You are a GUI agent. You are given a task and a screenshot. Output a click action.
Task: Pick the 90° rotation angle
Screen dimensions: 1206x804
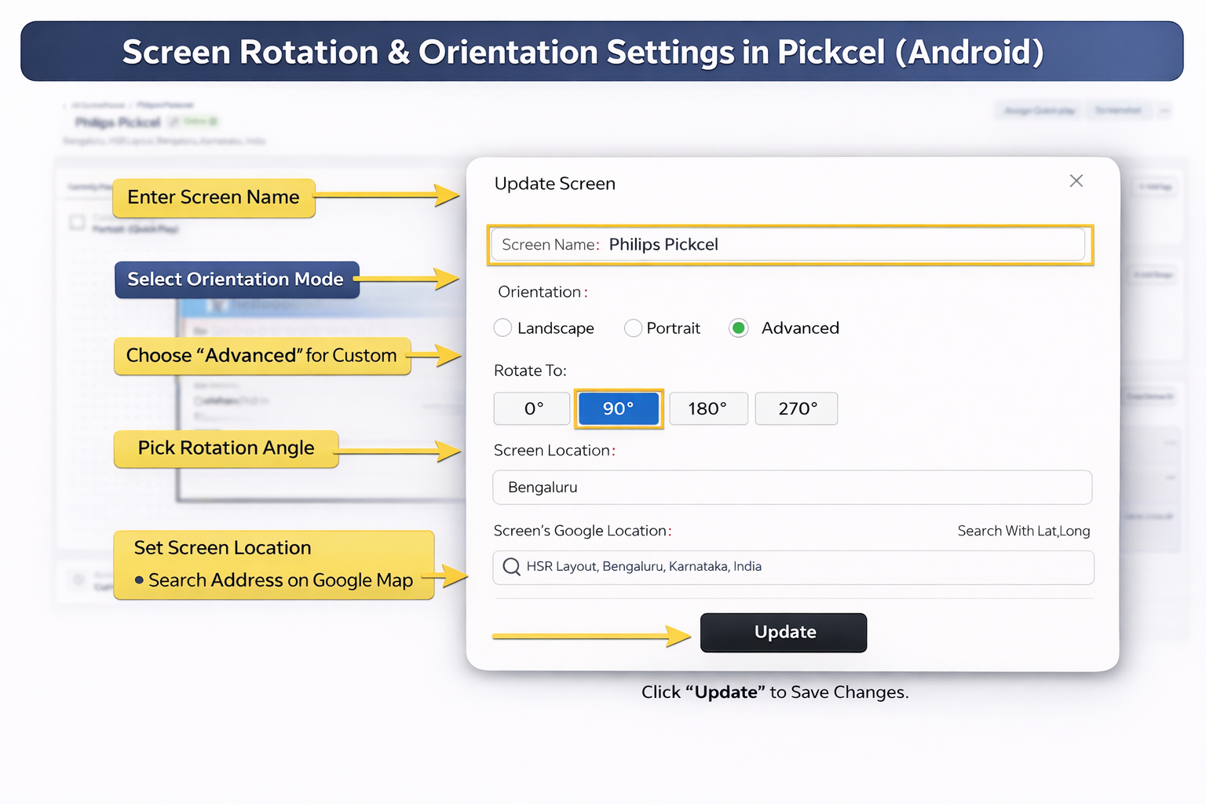click(619, 409)
